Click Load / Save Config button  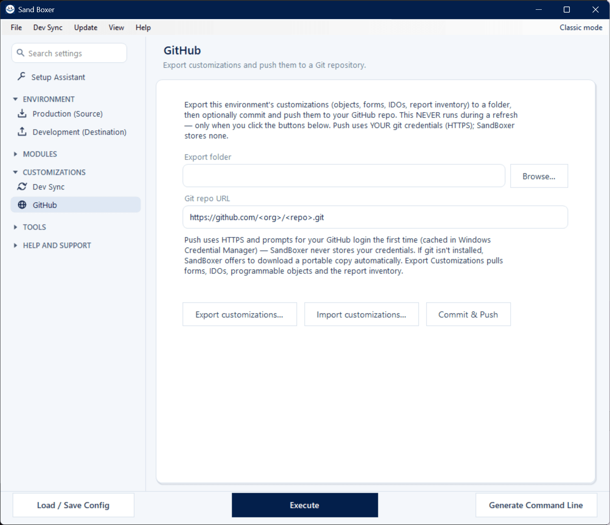coord(73,505)
